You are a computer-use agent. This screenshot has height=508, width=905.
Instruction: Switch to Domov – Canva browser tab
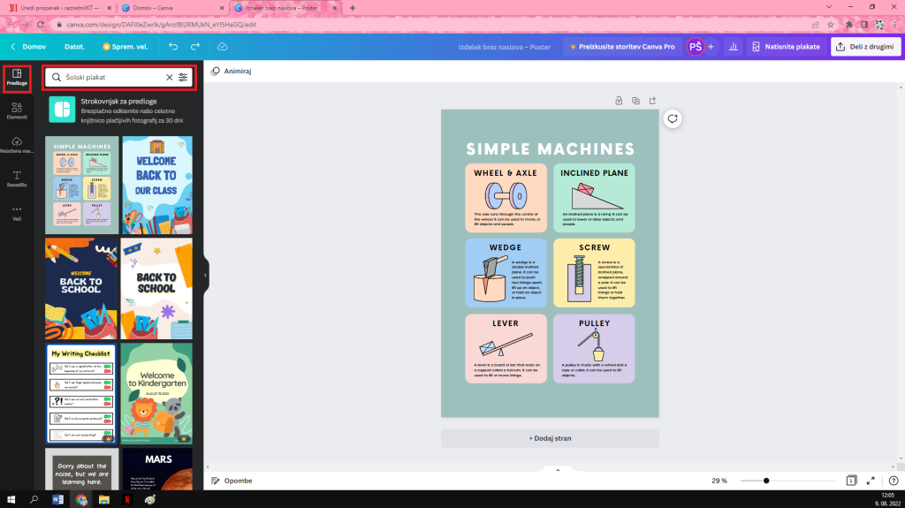point(172,8)
